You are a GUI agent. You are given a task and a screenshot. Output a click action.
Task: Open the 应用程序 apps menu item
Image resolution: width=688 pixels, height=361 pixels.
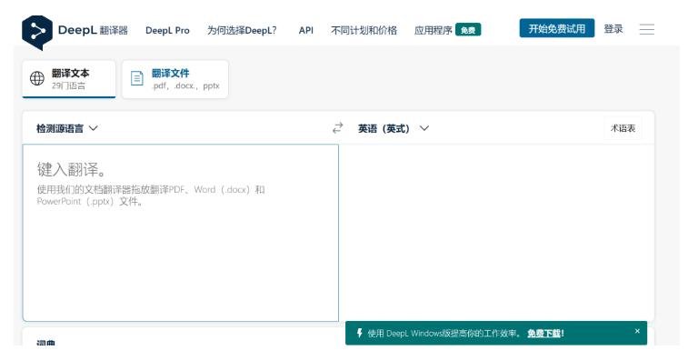pyautogui.click(x=434, y=30)
